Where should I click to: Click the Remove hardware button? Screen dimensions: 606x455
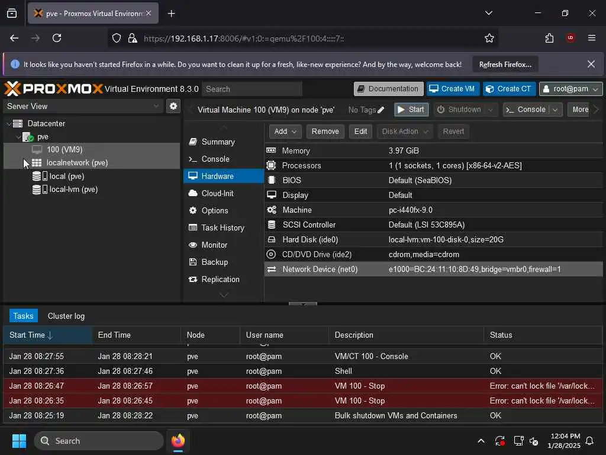click(x=325, y=132)
